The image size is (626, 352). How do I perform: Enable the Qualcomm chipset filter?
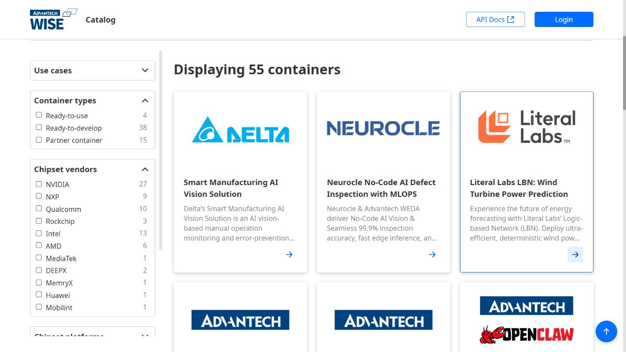tap(39, 209)
